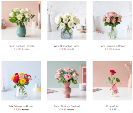
Task: Click the Rozen Boeketje Hemels title link
Action: click(21, 46)
